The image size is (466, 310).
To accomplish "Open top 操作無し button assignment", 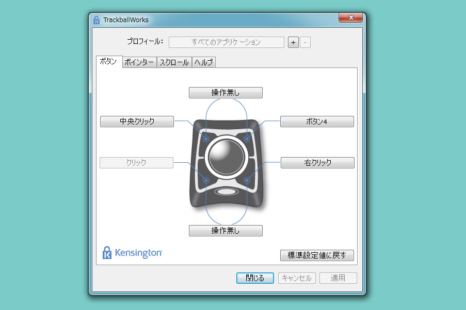I will click(x=226, y=93).
